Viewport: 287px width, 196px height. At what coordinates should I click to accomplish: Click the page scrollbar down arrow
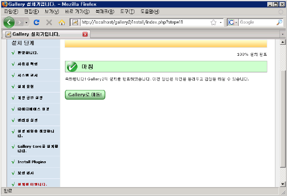pos(282,184)
